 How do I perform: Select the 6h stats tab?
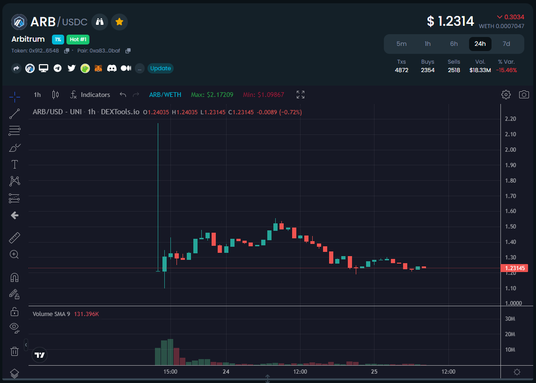454,44
